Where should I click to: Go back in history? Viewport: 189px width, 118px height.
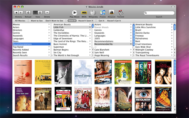[16, 13]
